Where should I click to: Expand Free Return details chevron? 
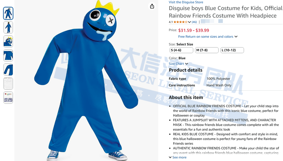click(236, 37)
